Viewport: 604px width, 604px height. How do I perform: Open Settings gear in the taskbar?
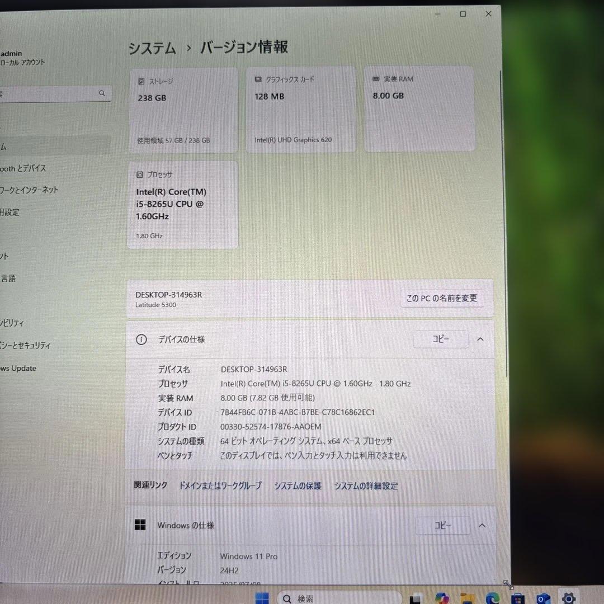tap(568, 598)
